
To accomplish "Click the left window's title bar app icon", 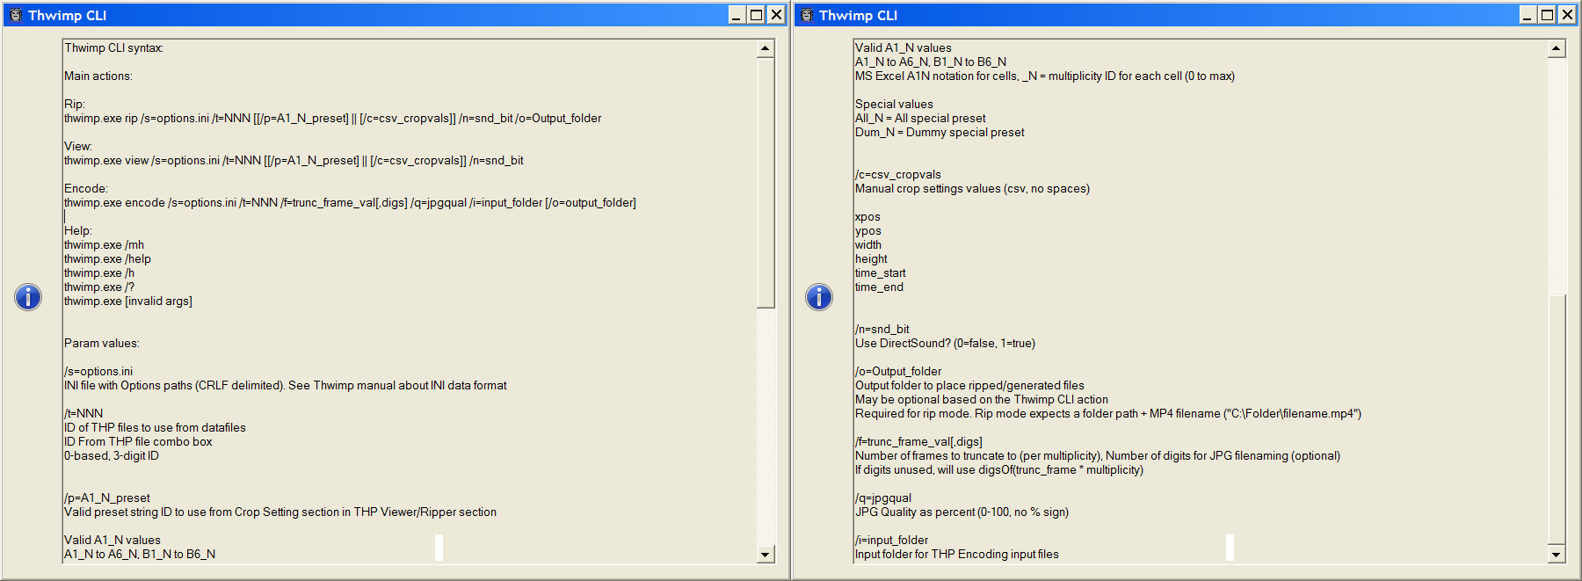I will (x=15, y=15).
